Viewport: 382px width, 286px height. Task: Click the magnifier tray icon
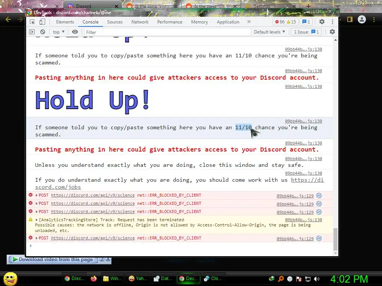[x=281, y=279]
